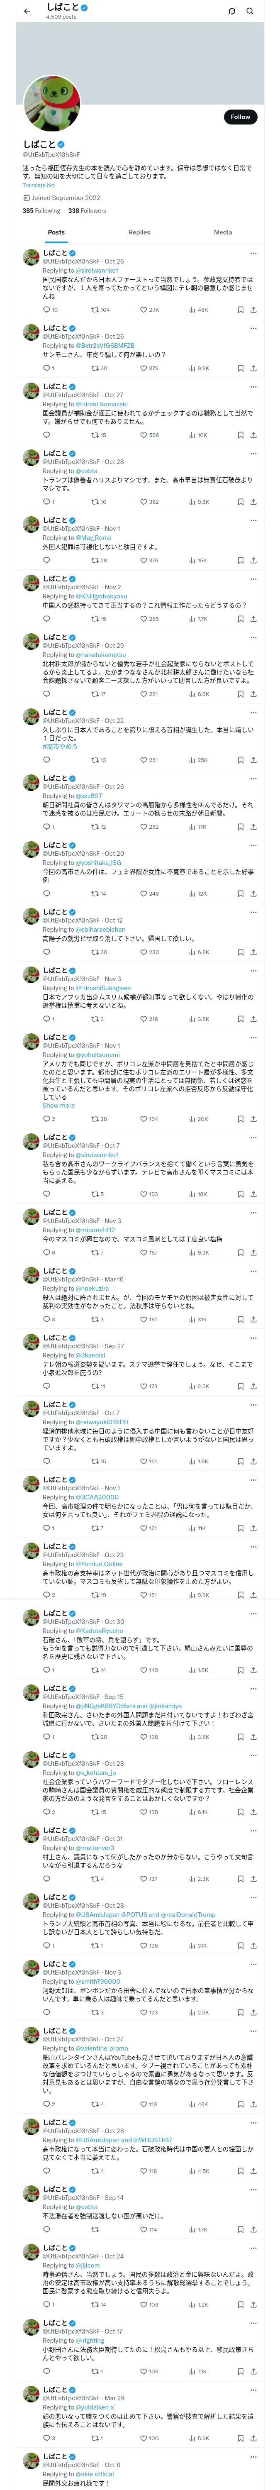Click the back arrow in the header
The image size is (280, 2490).
27,12
